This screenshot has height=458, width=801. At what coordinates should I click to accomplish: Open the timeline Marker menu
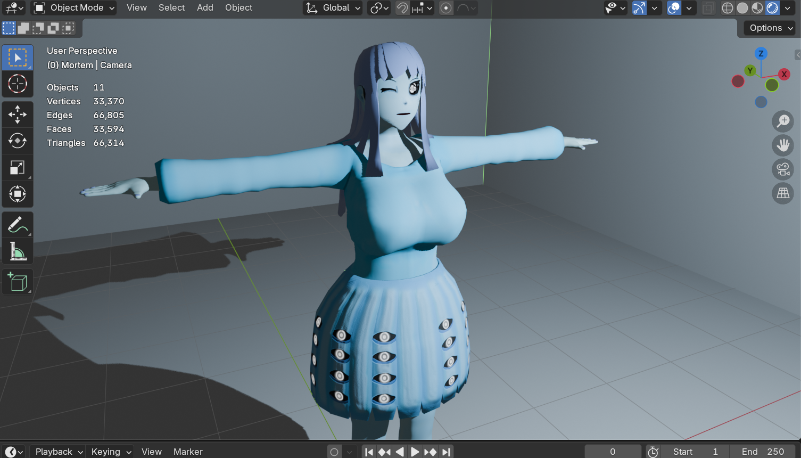(188, 452)
